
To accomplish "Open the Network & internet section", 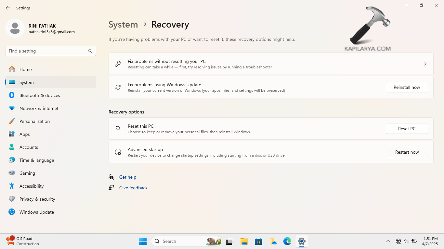I will tap(39, 108).
